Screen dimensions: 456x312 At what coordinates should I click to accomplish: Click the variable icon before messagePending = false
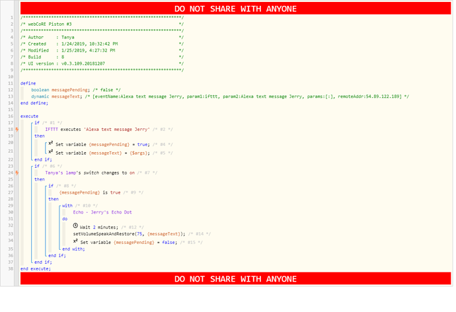point(75,241)
